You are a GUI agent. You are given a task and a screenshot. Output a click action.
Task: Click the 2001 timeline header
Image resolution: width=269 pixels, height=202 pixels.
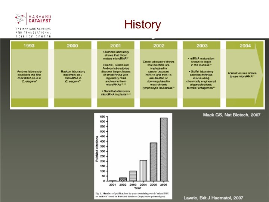pyautogui.click(x=115, y=46)
